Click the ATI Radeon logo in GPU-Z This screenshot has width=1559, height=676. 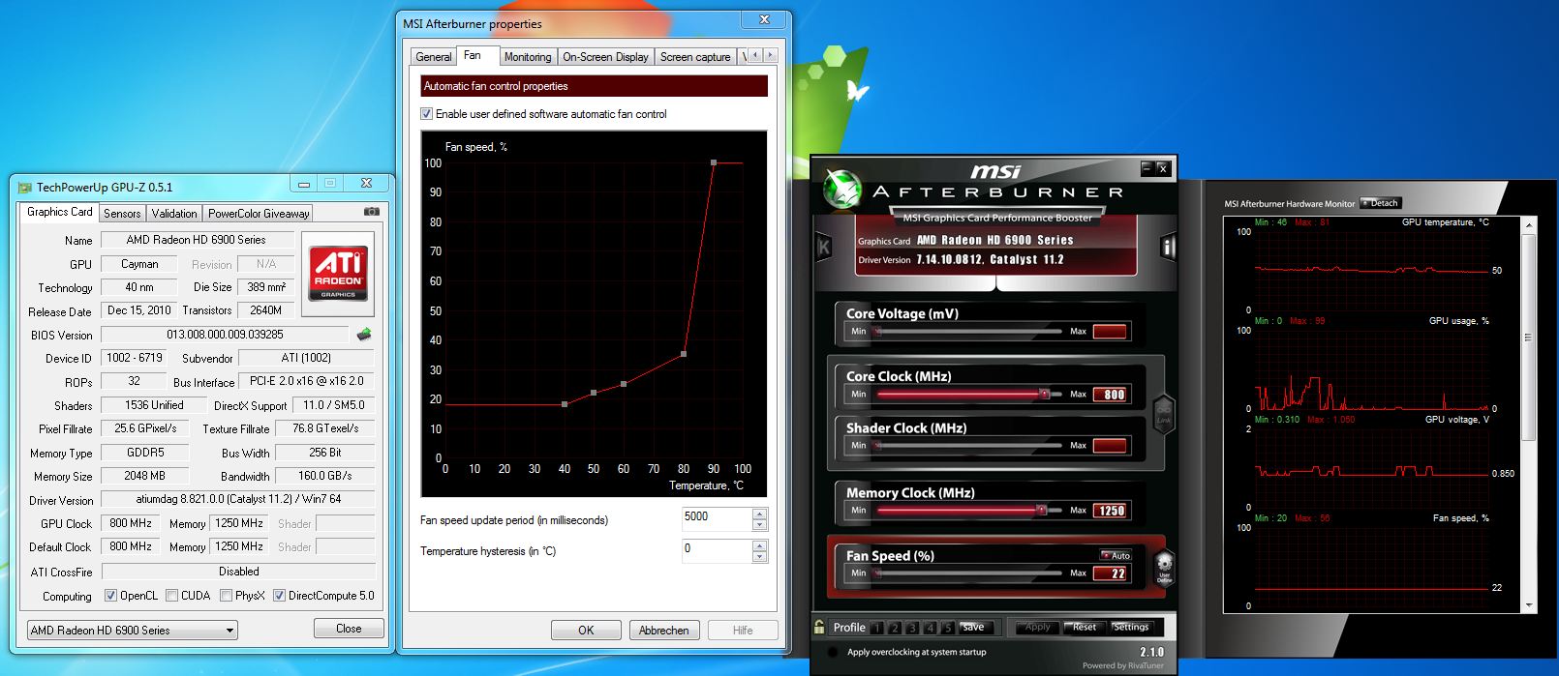[x=338, y=274]
